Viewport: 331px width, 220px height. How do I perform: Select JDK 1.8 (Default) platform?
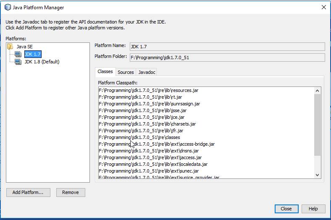coord(42,62)
